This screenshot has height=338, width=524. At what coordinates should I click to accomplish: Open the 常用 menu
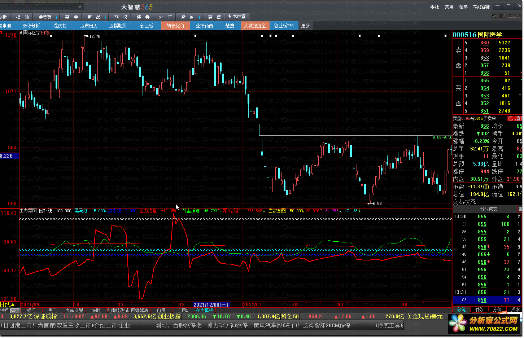pos(449,7)
